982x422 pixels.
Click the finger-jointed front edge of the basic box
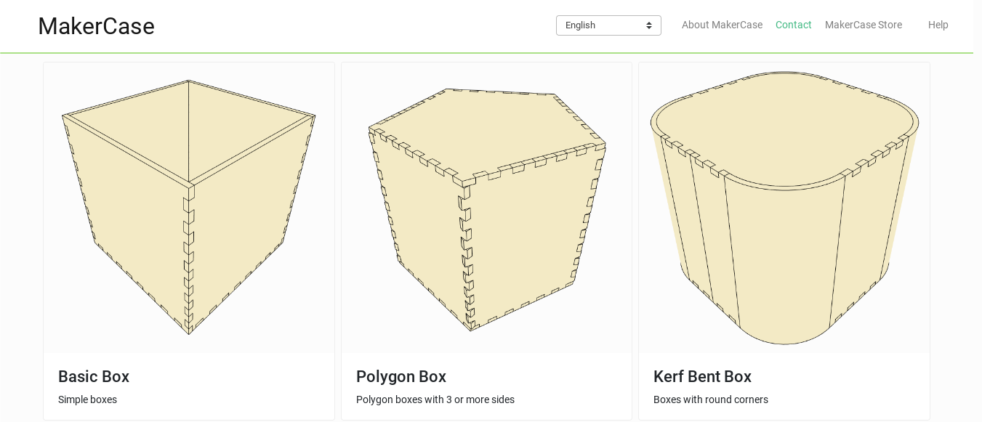pyautogui.click(x=189, y=261)
